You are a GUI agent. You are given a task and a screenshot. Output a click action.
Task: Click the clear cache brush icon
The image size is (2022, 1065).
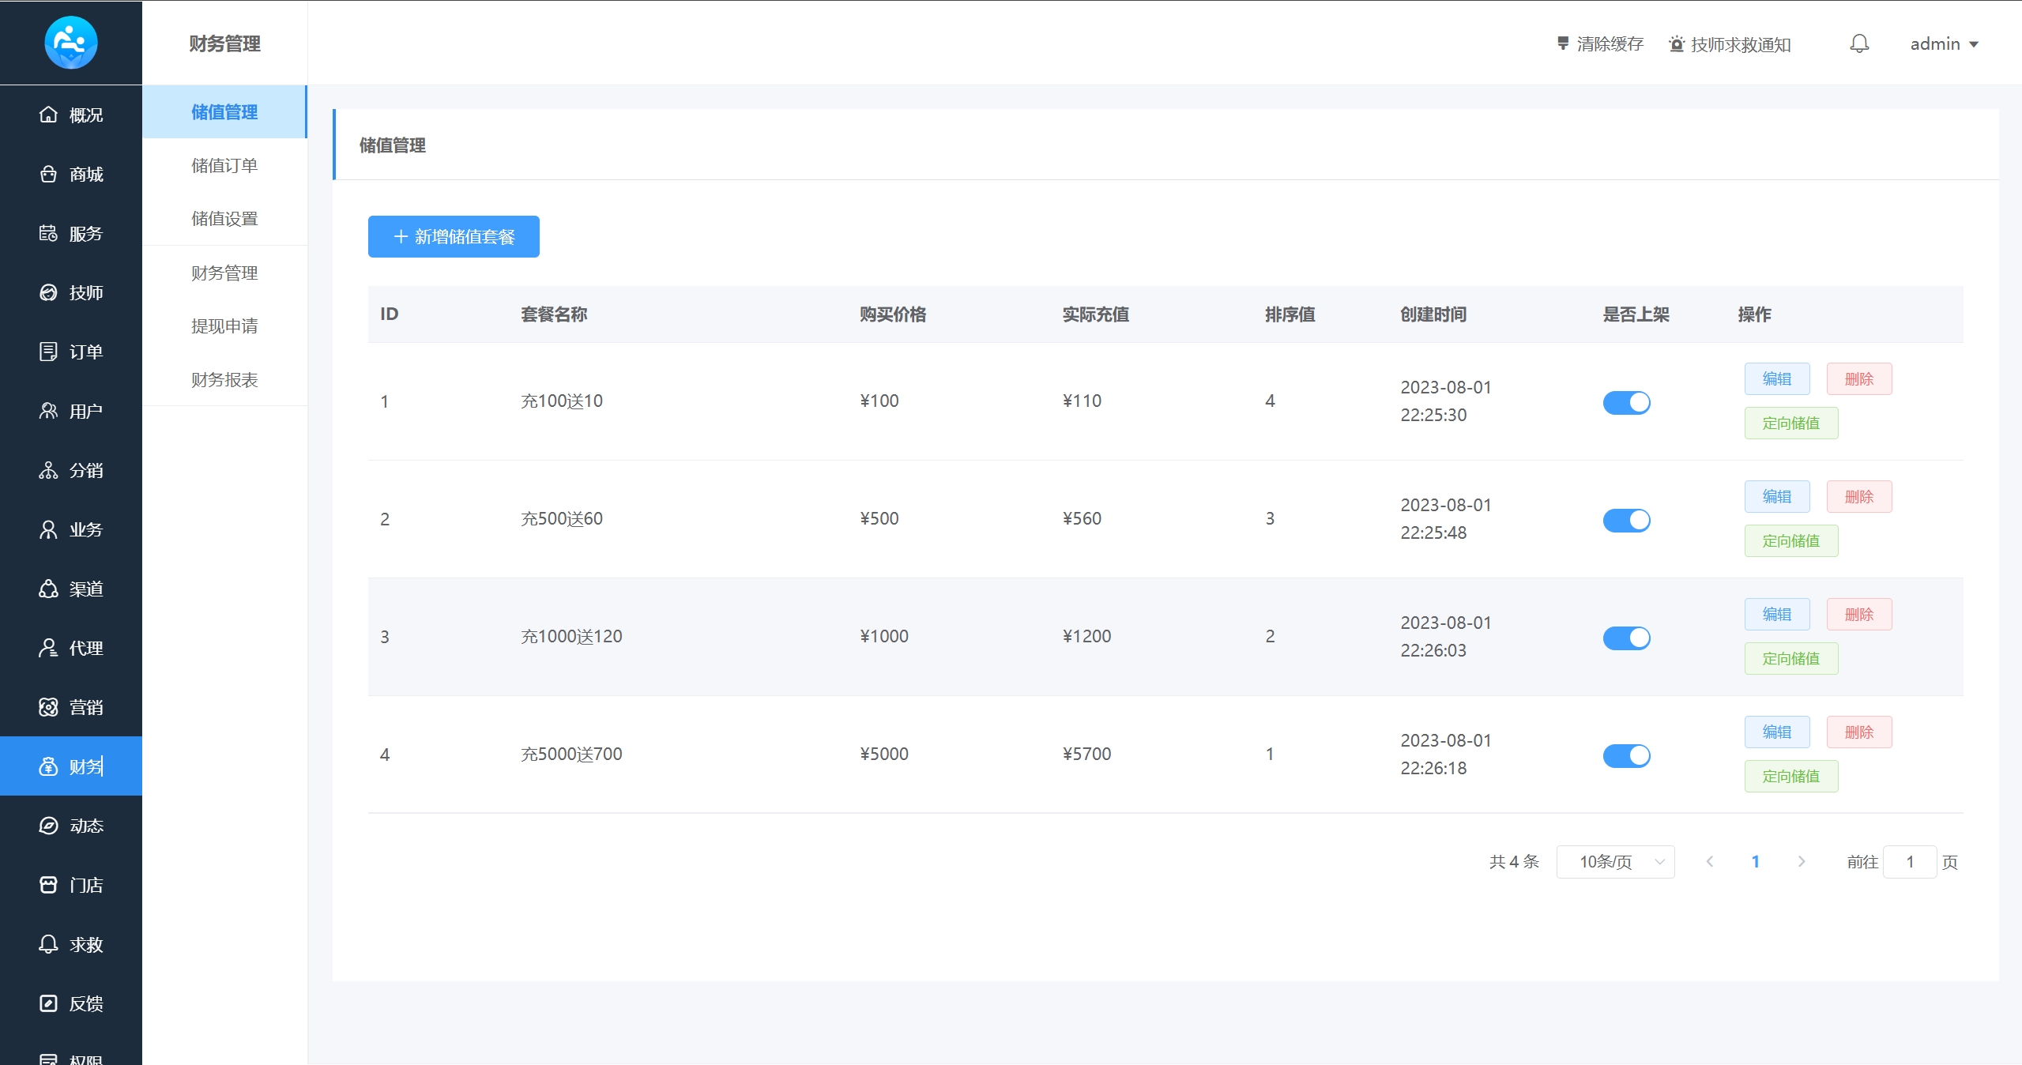(1562, 43)
